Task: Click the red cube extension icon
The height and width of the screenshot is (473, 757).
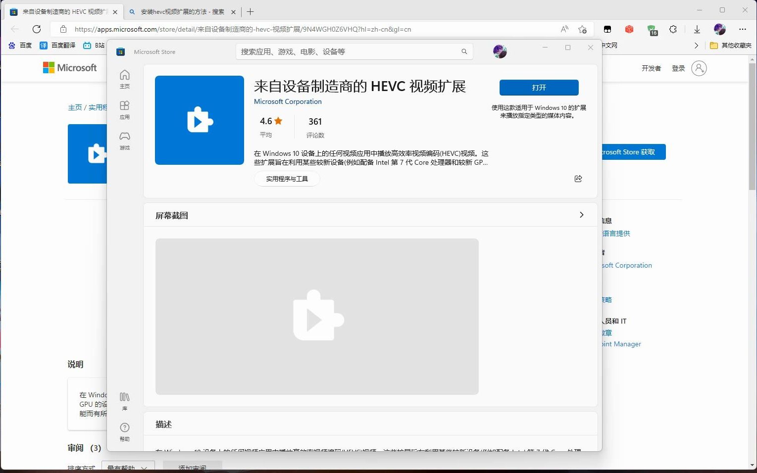Action: pos(629,29)
